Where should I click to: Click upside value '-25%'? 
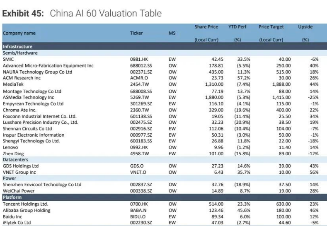313,97
